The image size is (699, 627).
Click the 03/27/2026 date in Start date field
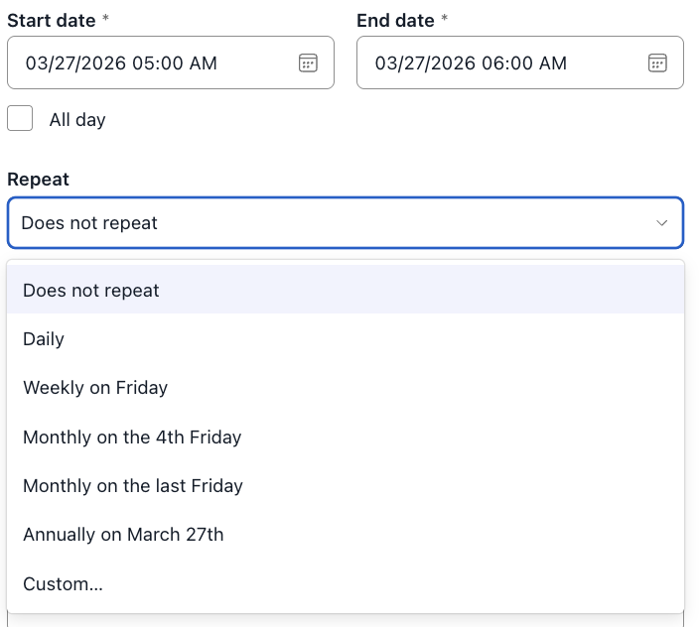(75, 63)
